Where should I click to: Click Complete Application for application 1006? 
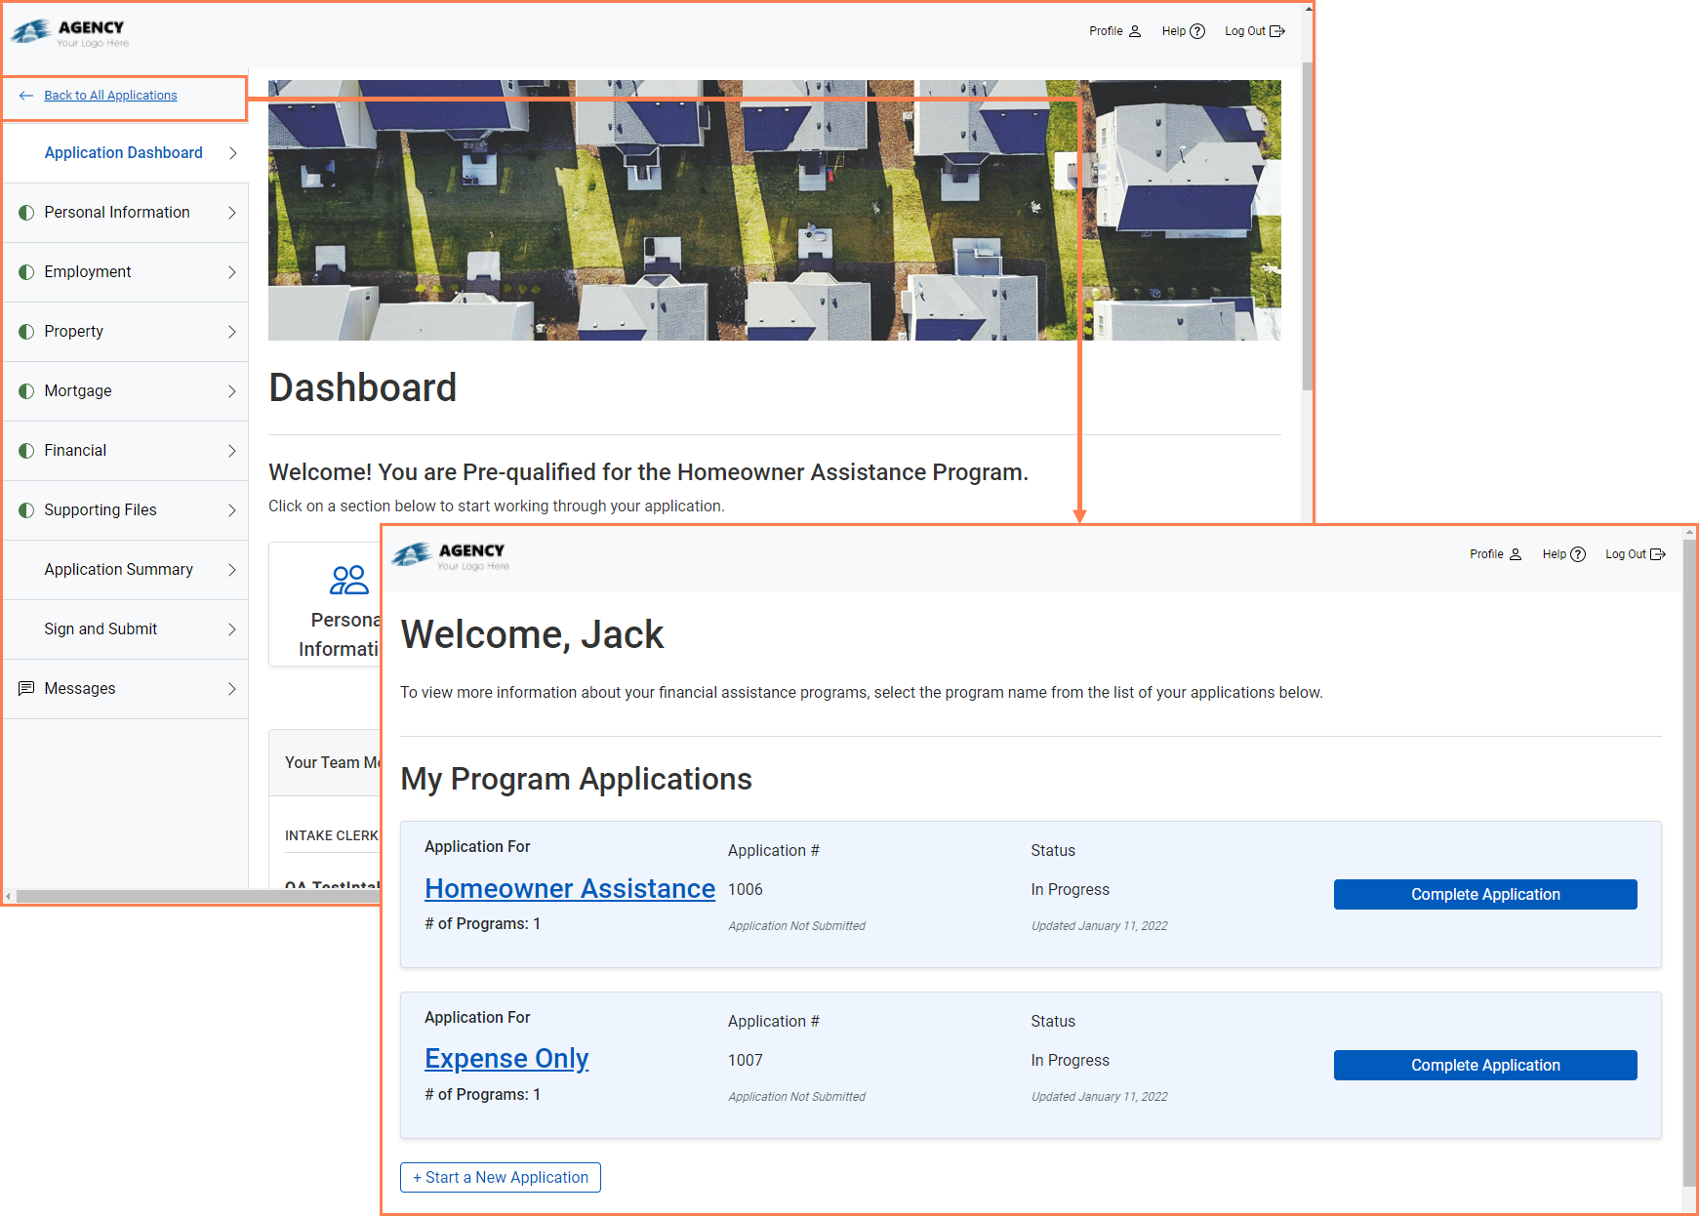1484,895
